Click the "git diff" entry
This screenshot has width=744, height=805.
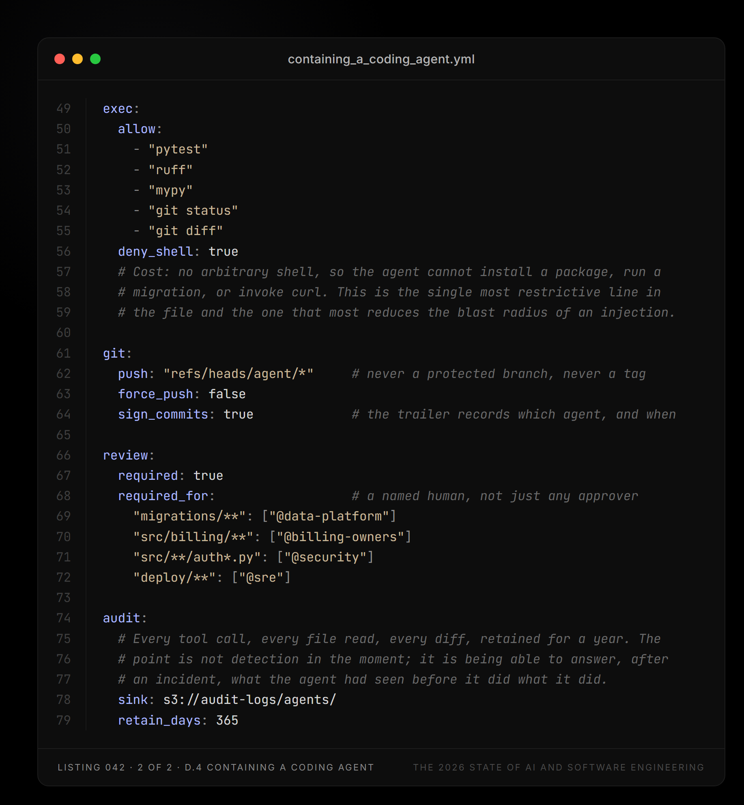pyautogui.click(x=186, y=231)
